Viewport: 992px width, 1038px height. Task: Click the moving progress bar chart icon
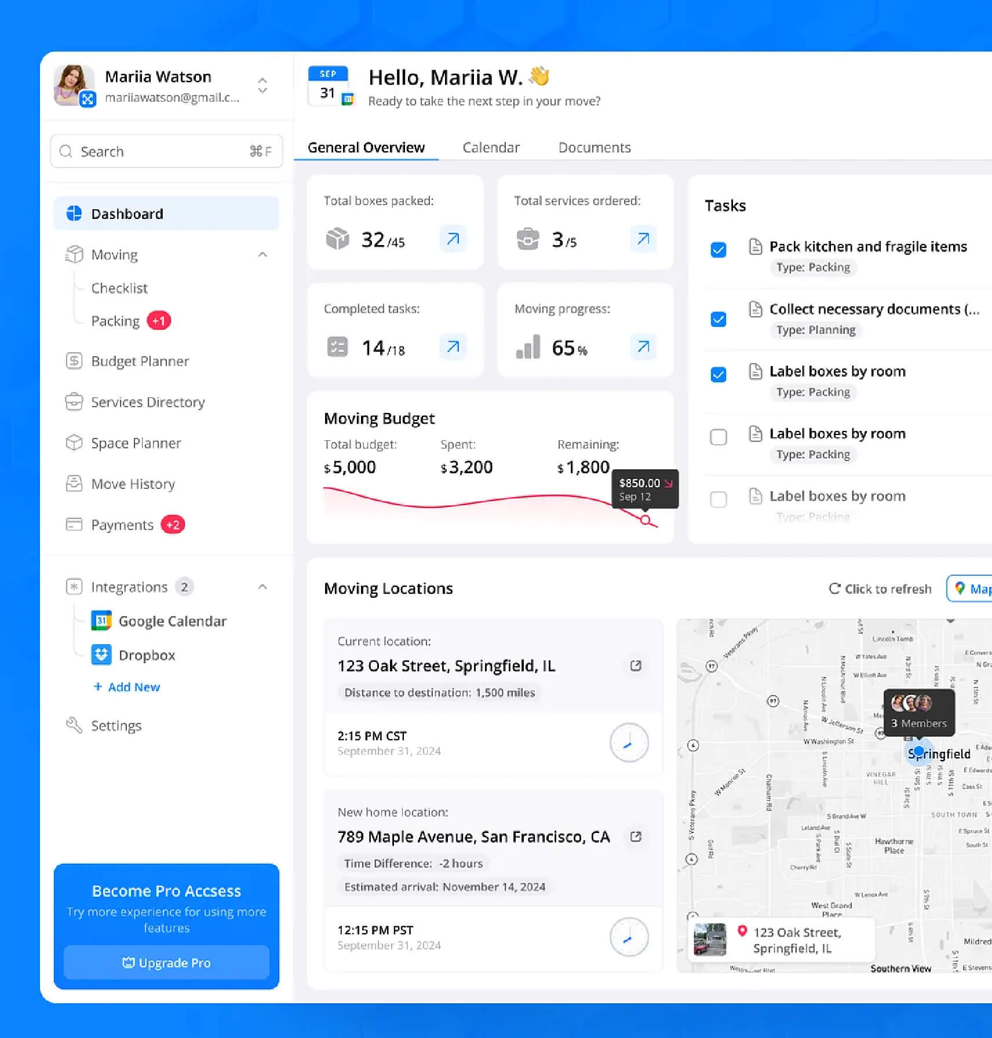528,347
